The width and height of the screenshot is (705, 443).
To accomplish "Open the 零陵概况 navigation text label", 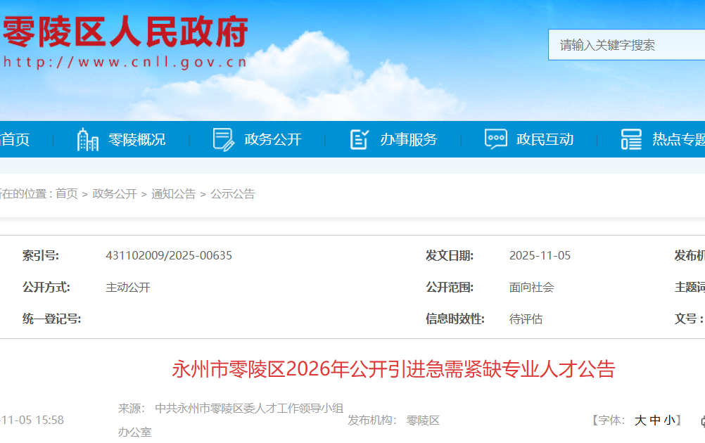I will tap(137, 139).
